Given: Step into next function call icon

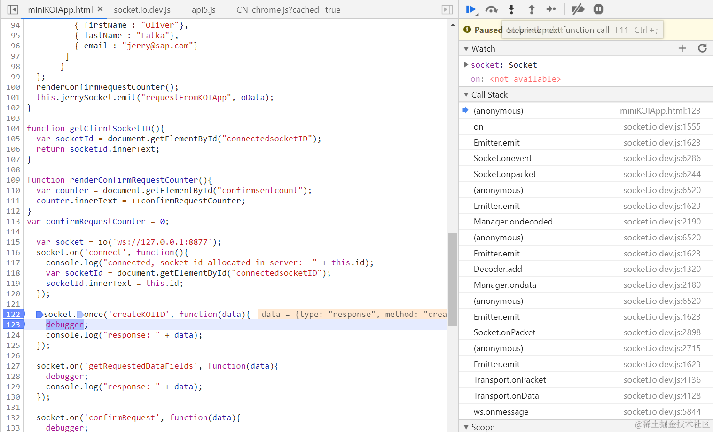Looking at the screenshot, I should point(512,9).
